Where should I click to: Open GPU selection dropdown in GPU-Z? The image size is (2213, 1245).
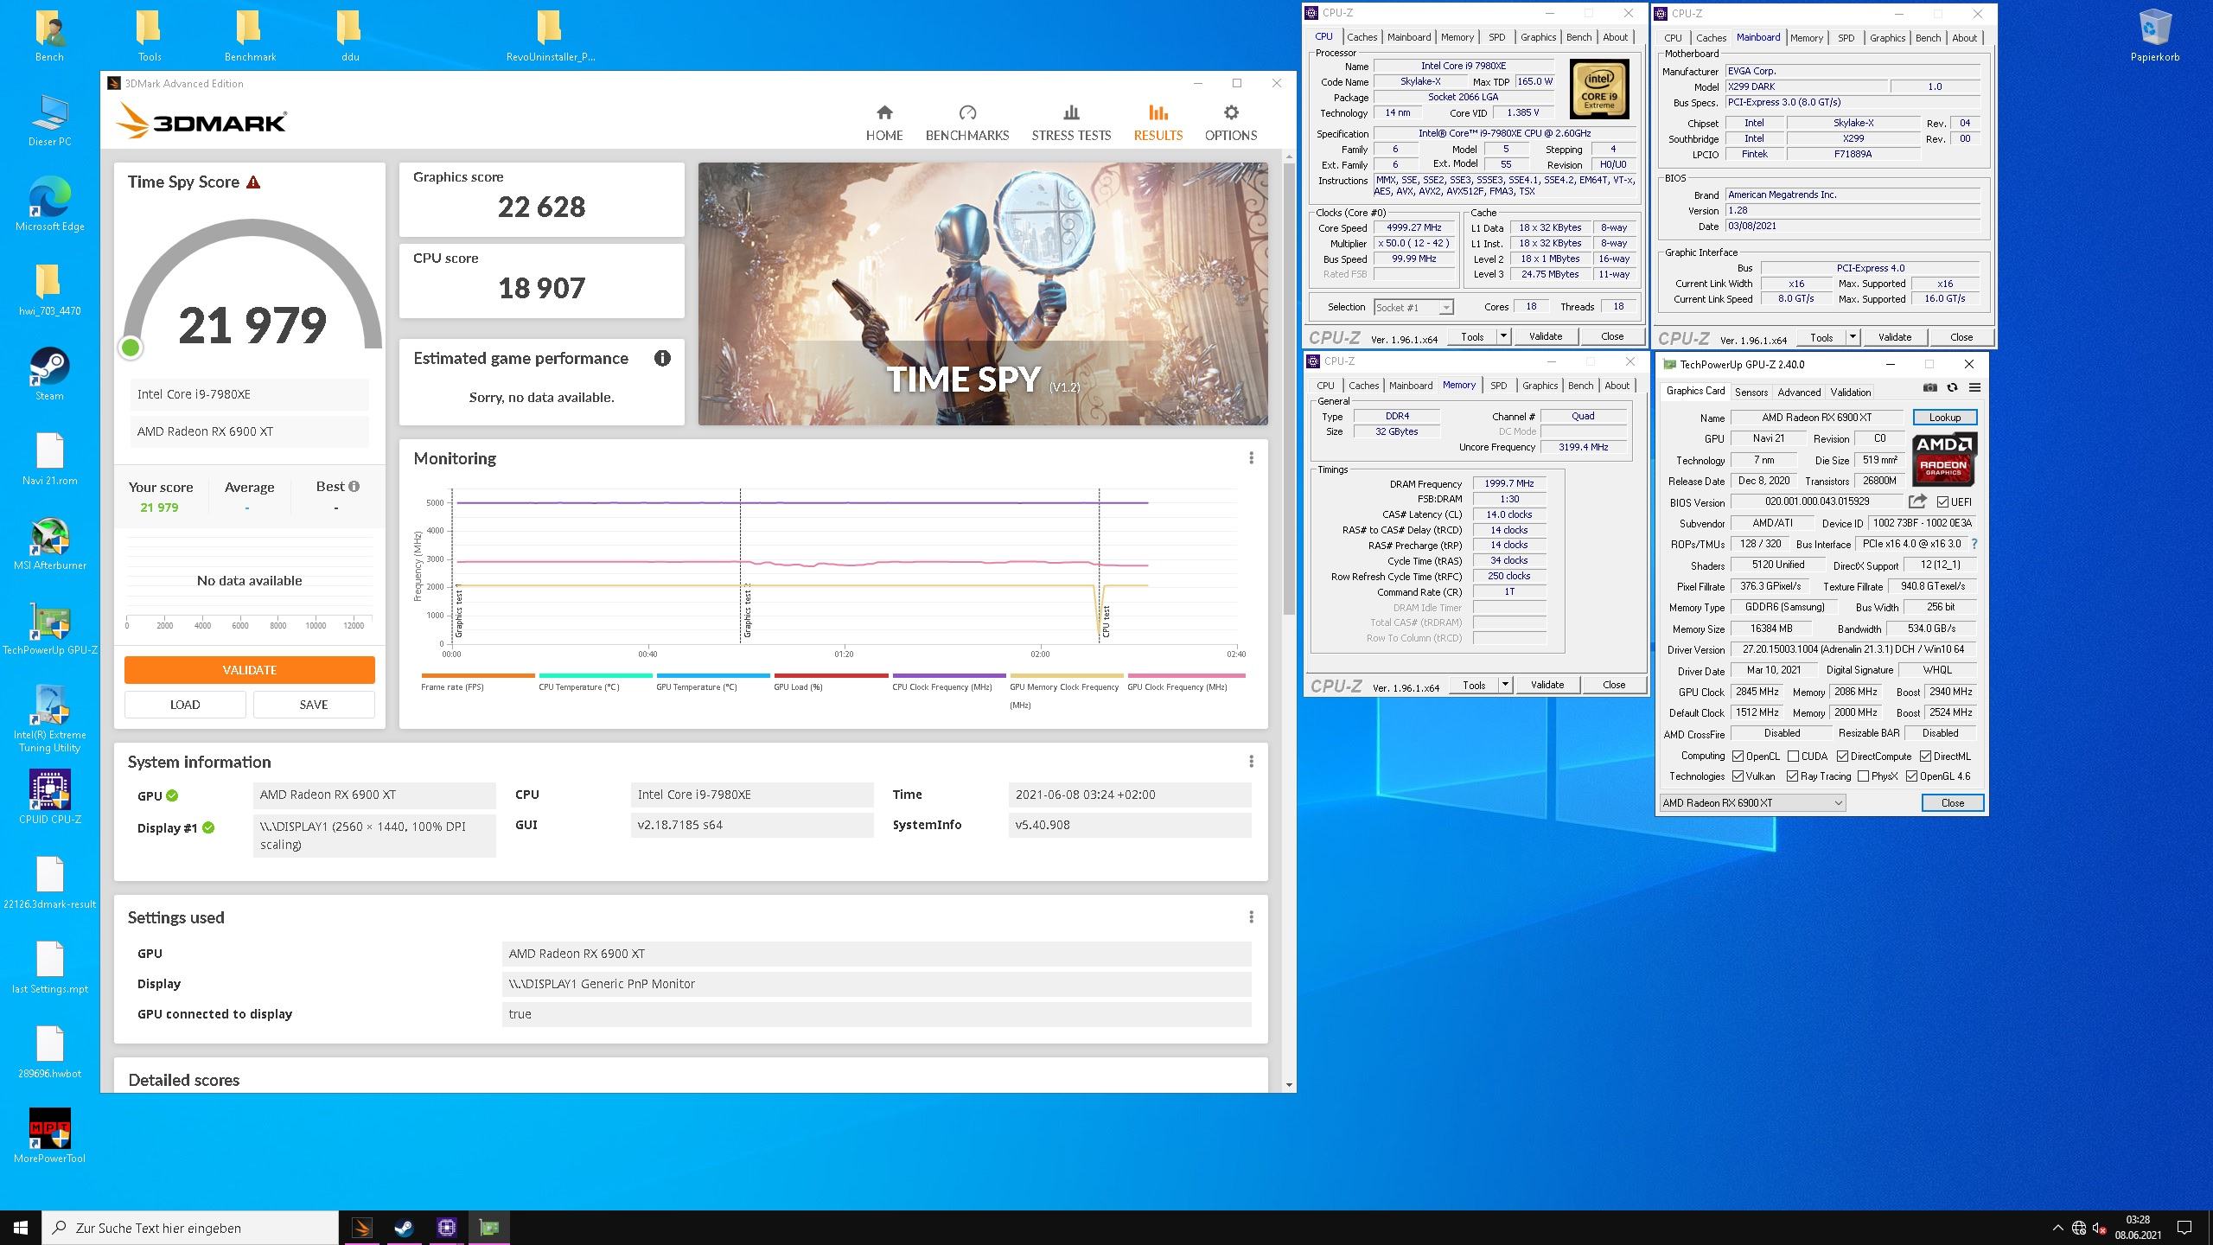(x=1752, y=802)
